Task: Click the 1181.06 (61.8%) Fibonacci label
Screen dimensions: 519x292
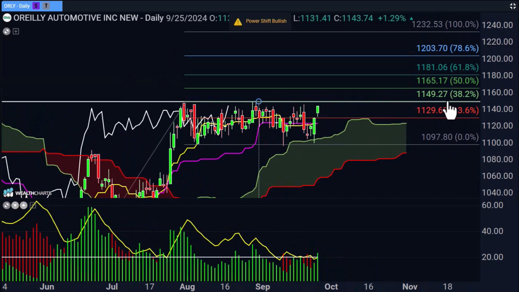Action: [447, 67]
